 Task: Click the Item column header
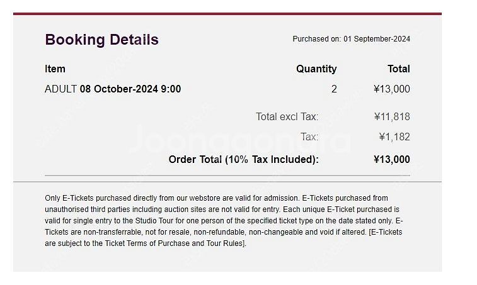click(55, 69)
